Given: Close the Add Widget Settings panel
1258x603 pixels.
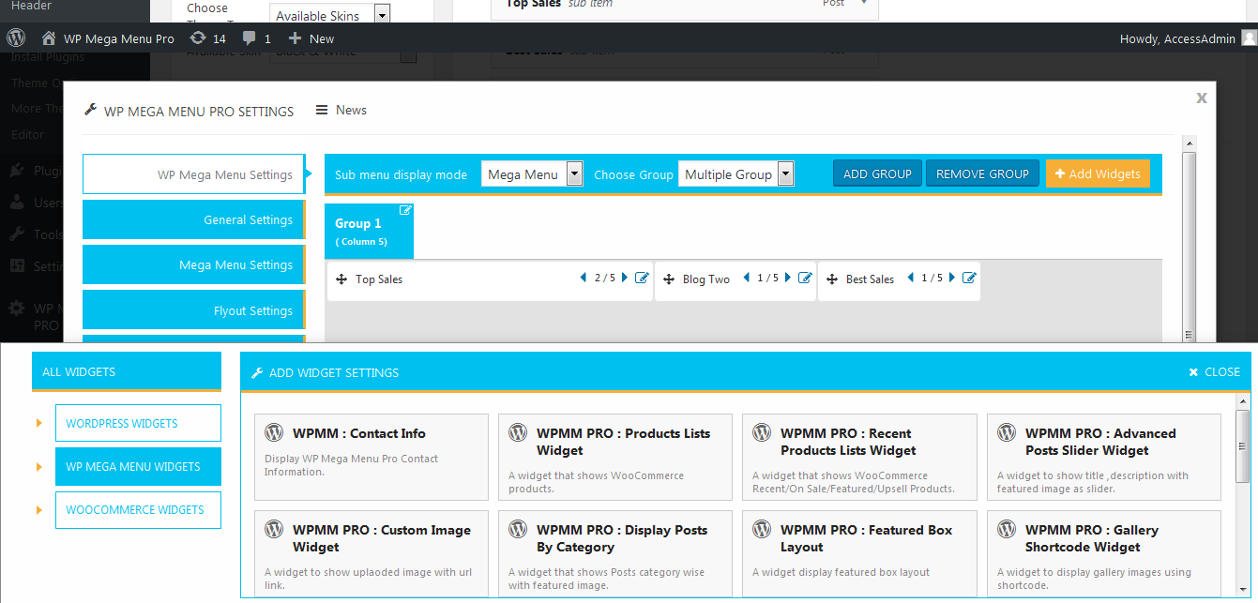Looking at the screenshot, I should coord(1215,372).
